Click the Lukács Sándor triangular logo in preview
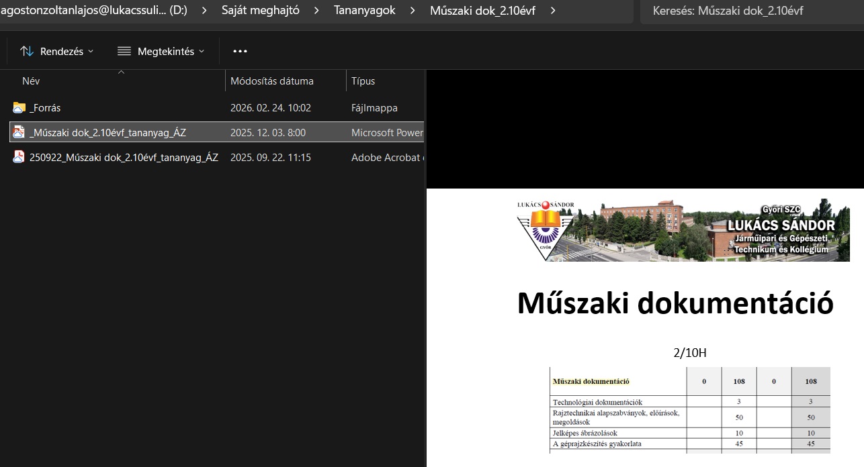 click(544, 230)
